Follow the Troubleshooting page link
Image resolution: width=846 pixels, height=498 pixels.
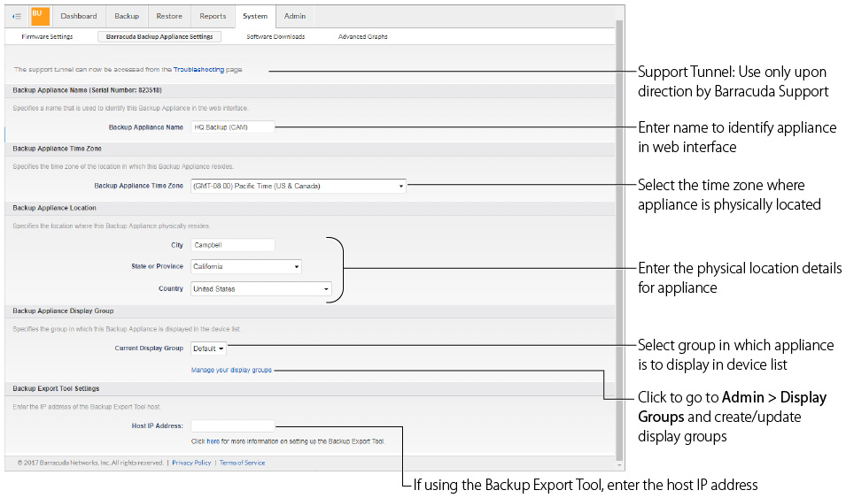point(198,70)
